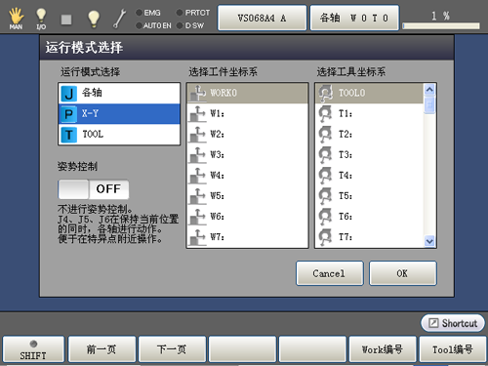Click the tool list scroll up arrow
This screenshot has width=488, height=366.
pos(429,90)
